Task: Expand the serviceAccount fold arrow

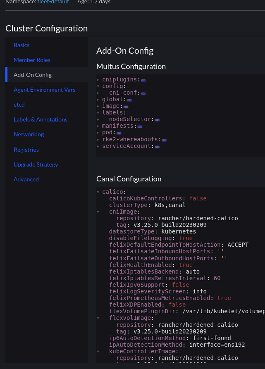Action: coord(98,146)
